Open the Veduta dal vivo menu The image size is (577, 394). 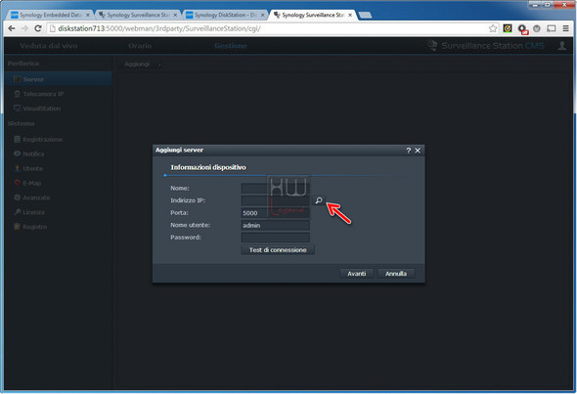coord(49,46)
